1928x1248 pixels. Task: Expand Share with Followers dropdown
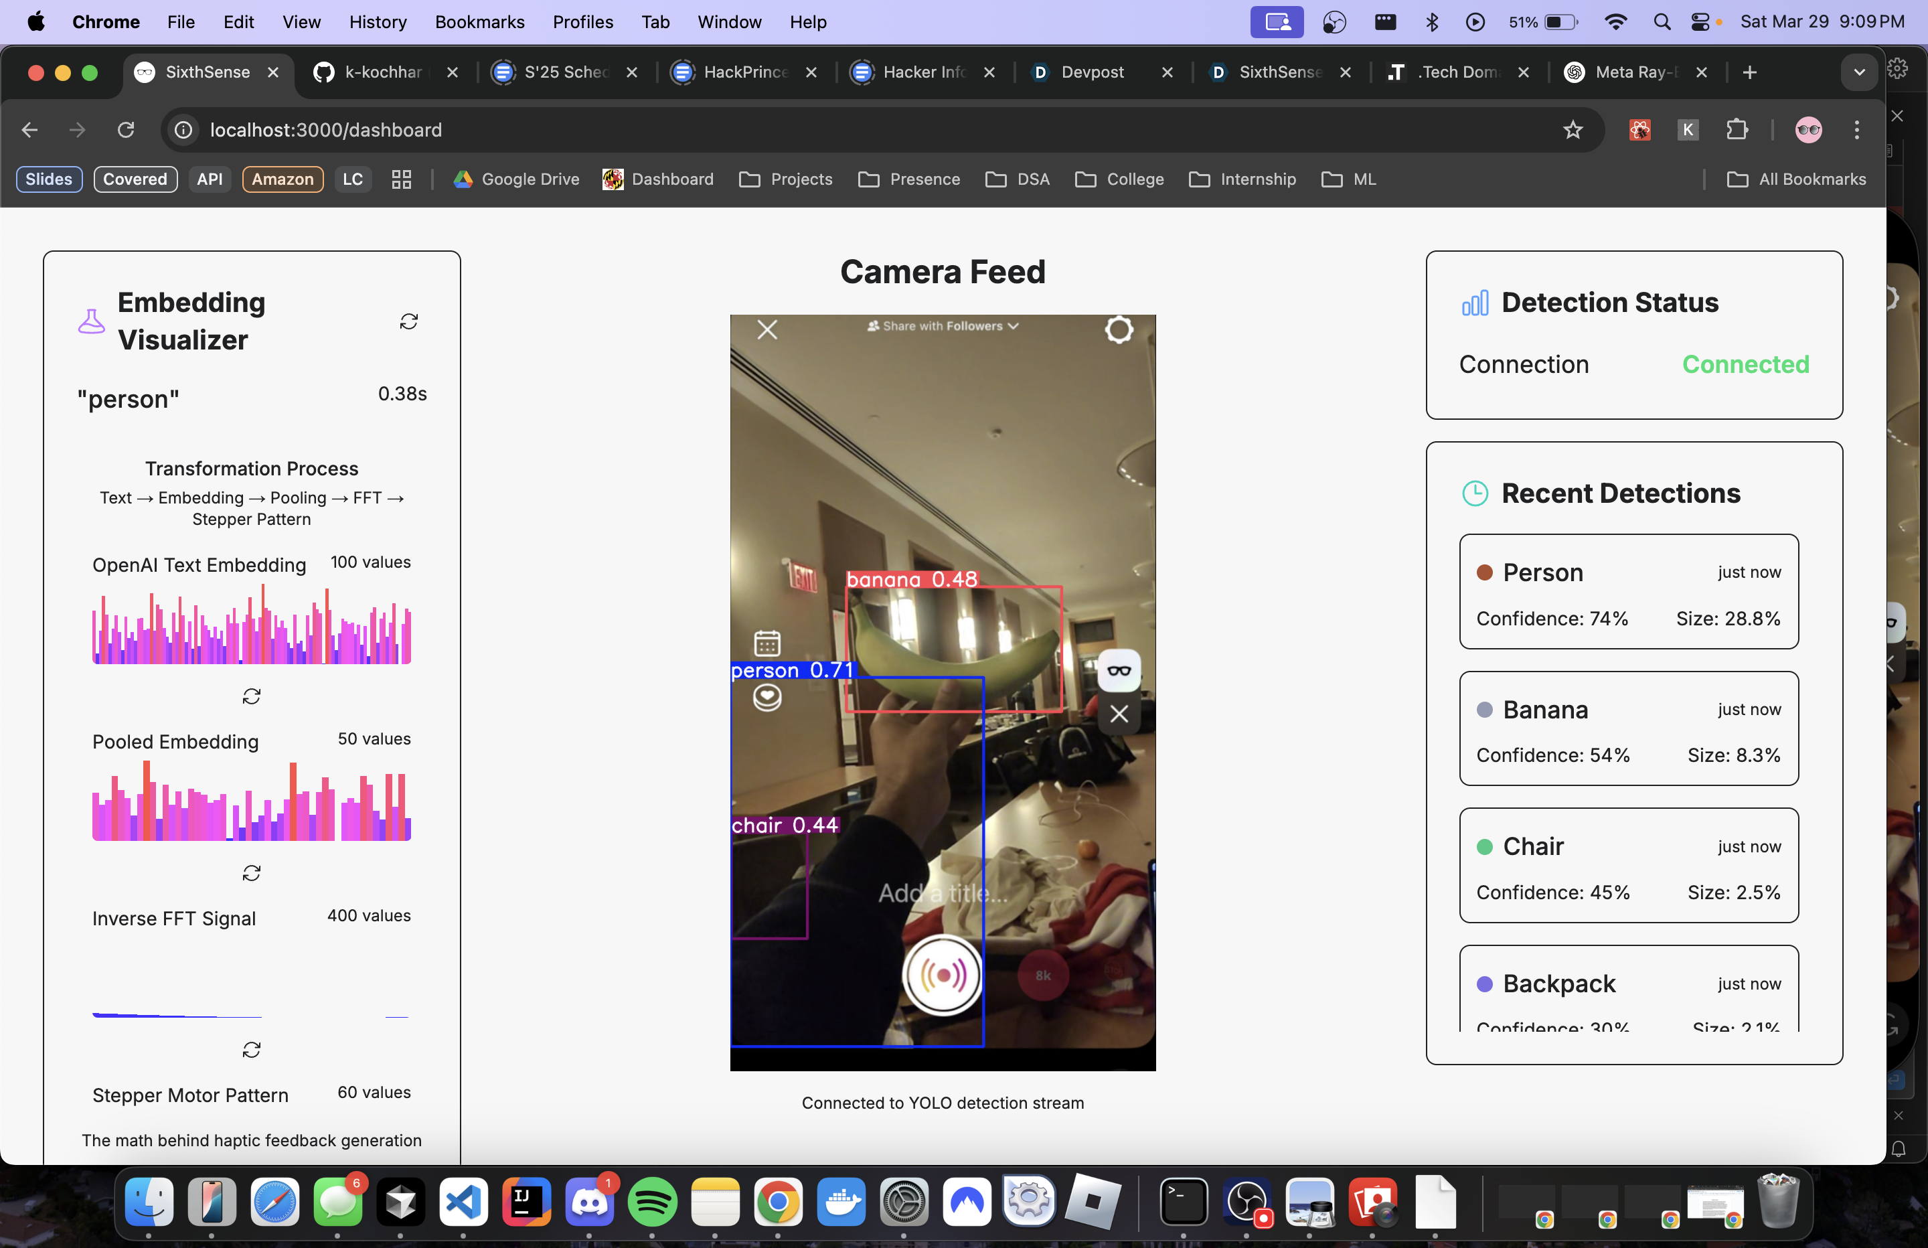942,326
